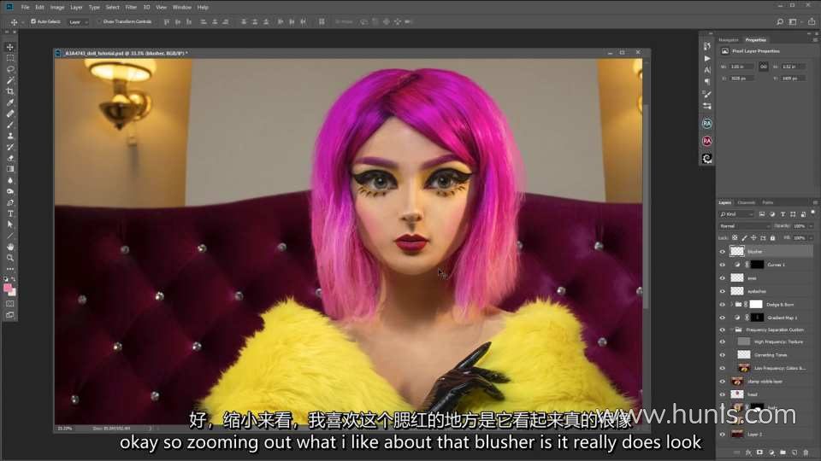This screenshot has width=821, height=461.
Task: Open the search icon in options bar
Action: [x=780, y=22]
